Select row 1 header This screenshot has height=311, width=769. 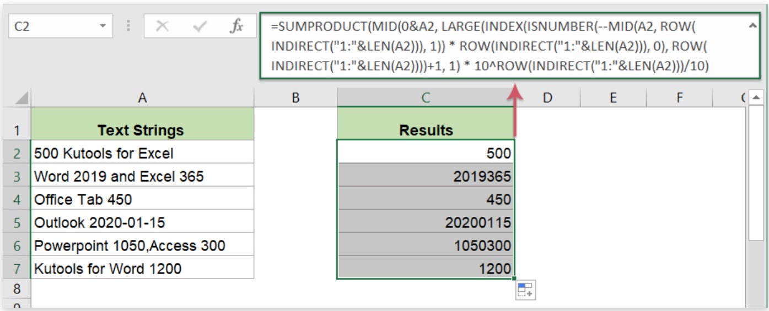pyautogui.click(x=17, y=130)
